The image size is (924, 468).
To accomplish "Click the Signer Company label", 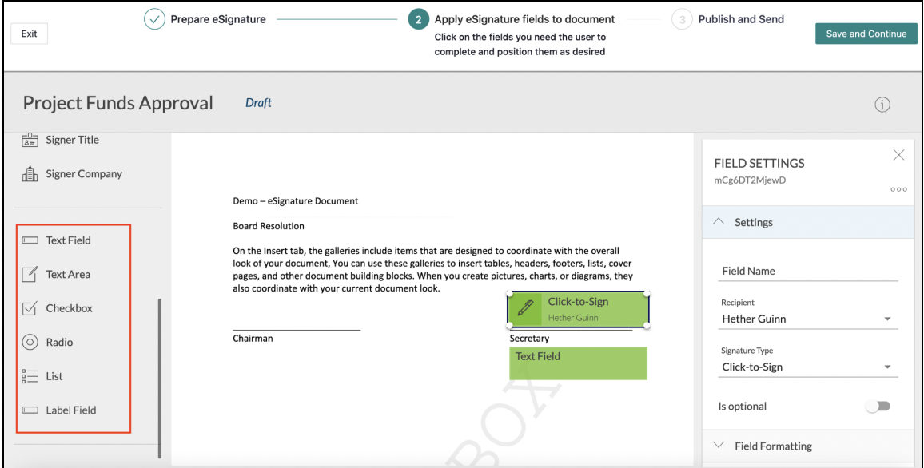I will click(84, 173).
